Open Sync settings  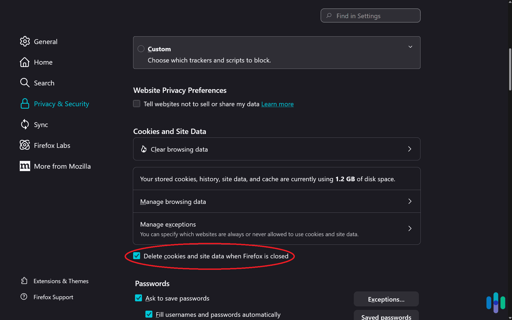point(41,125)
